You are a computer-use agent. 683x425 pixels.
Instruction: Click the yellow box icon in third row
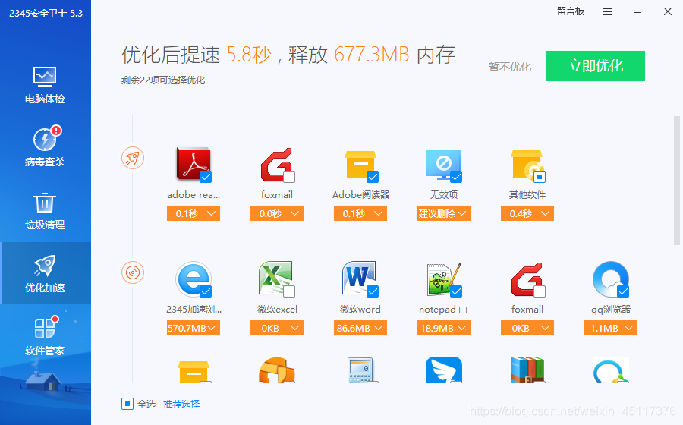194,371
